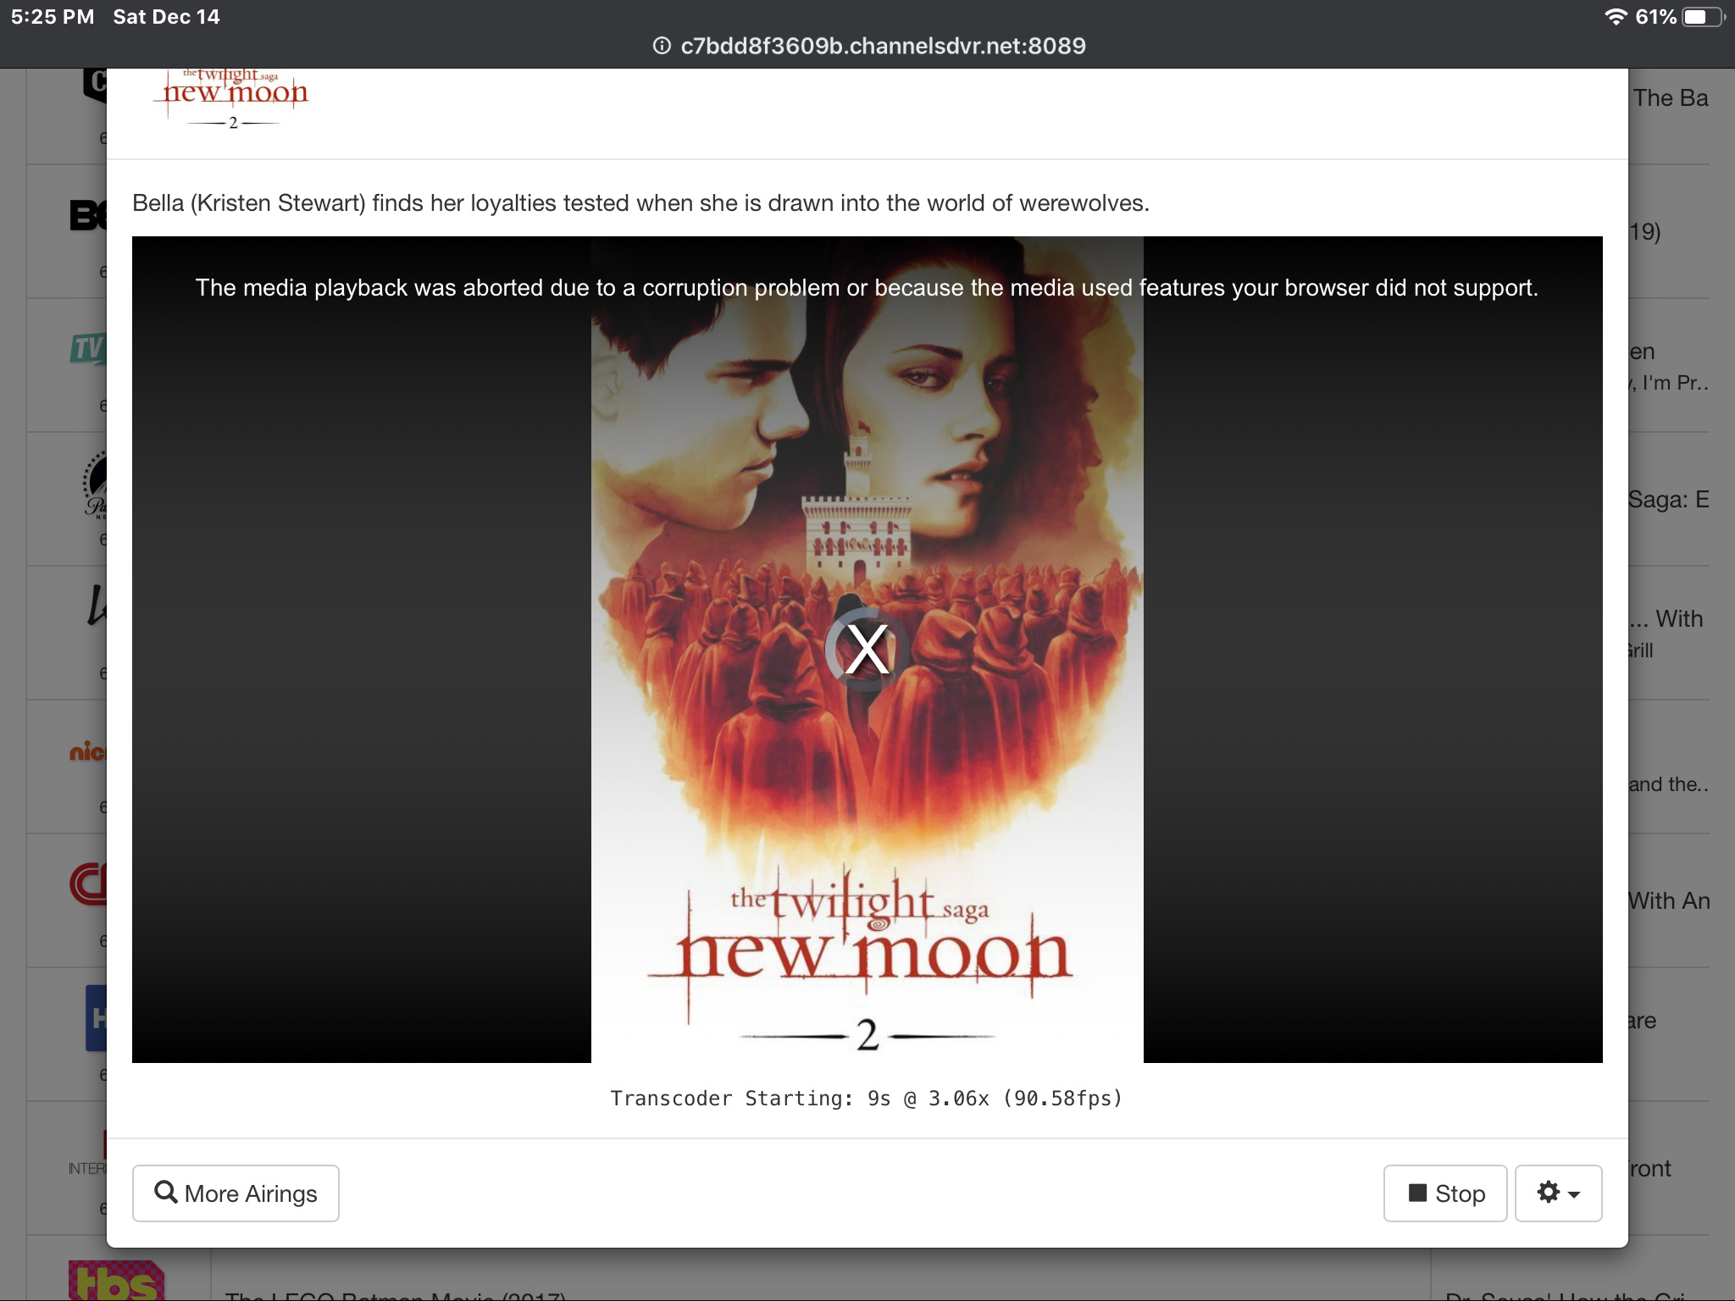
Task: Click the movie poster in video player
Action: (867, 650)
